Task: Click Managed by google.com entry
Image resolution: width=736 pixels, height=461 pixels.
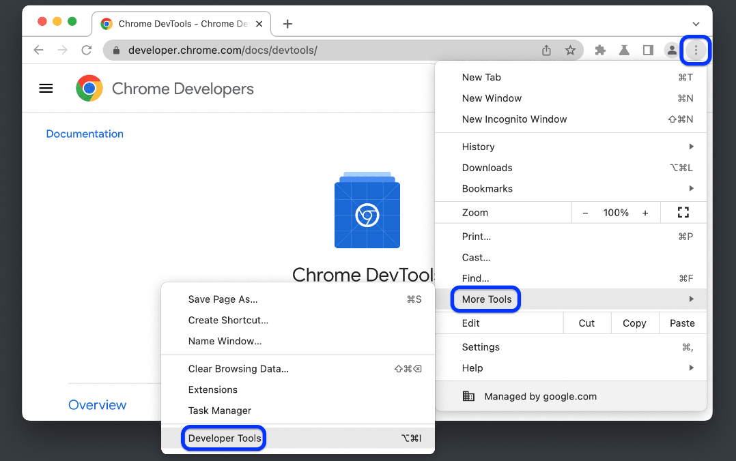Action: [571, 396]
